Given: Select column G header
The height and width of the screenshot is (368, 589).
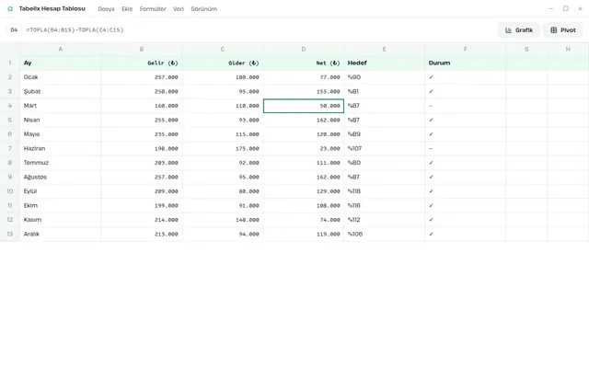Looking at the screenshot, I should (526, 49).
